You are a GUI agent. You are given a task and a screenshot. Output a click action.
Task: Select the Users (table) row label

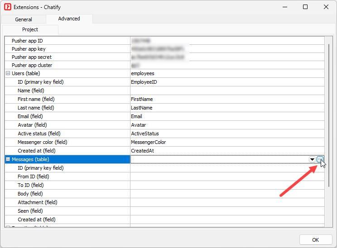click(x=26, y=73)
